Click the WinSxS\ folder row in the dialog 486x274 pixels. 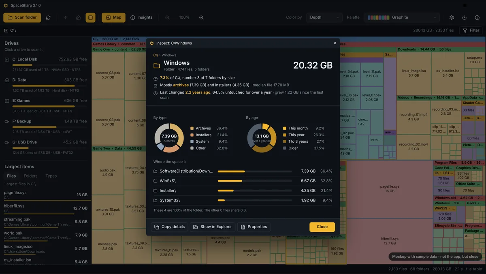pyautogui.click(x=243, y=181)
